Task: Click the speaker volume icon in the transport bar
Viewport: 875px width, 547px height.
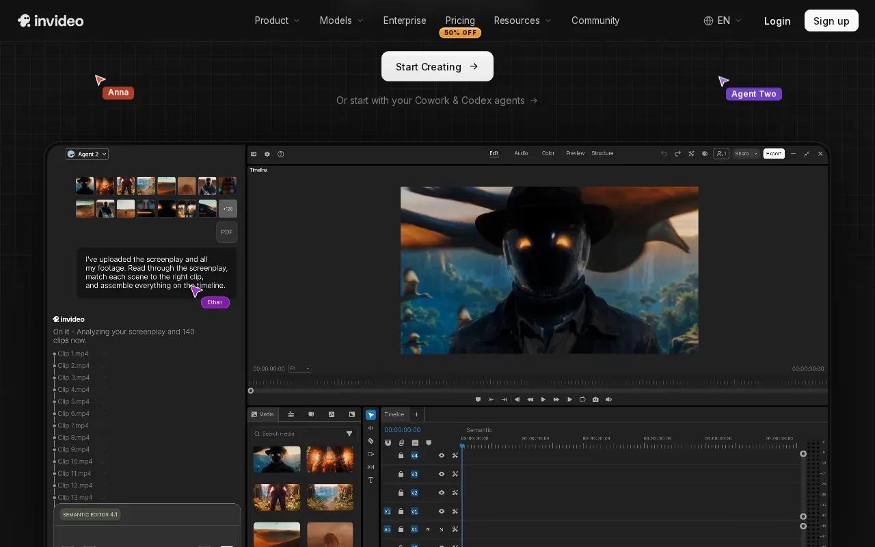Action: [x=608, y=399]
